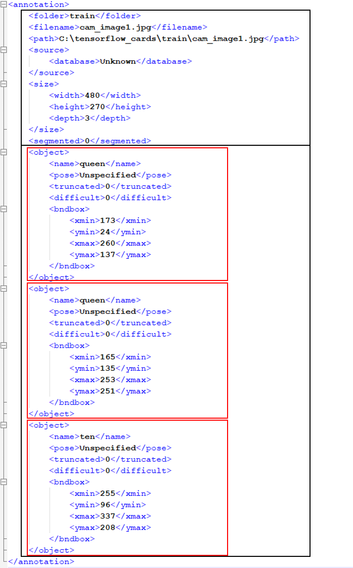Viewport: 353px width, 568px height.
Task: Click the xmin 173 line
Action: (110, 221)
